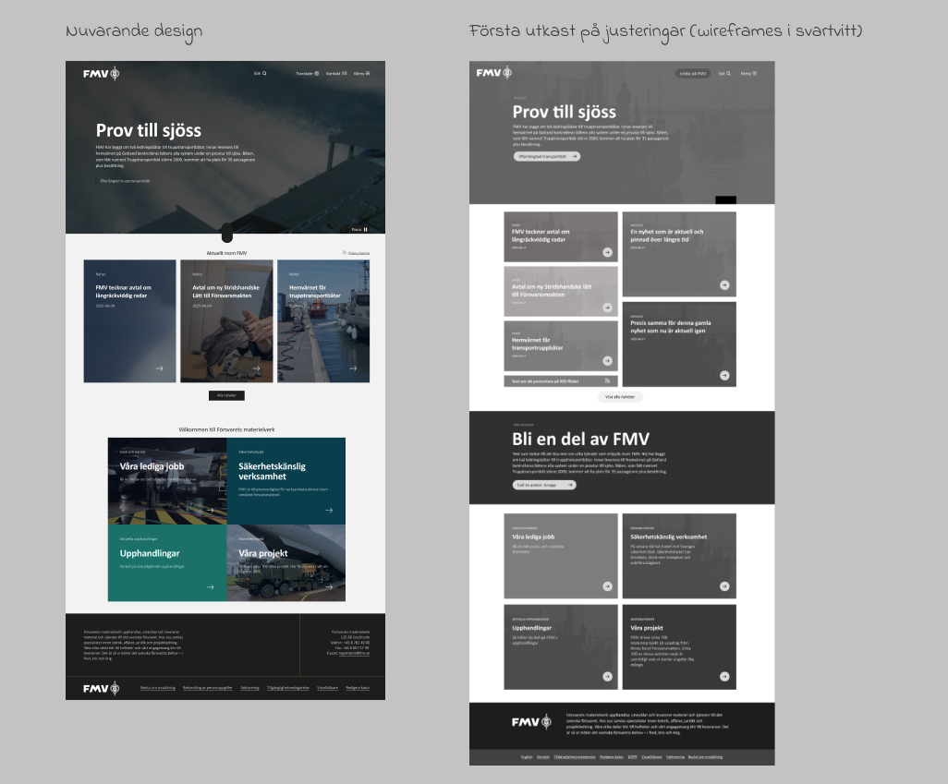This screenshot has height=784, width=948.
Task: Open Meny hamburger in wireframe header
Action: pos(748,74)
